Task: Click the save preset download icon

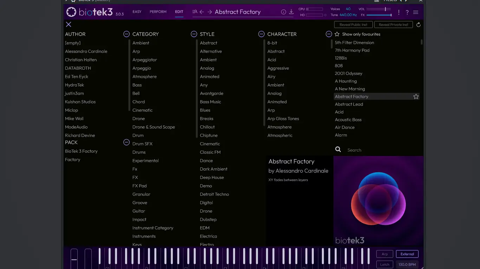Action: click(x=291, y=12)
